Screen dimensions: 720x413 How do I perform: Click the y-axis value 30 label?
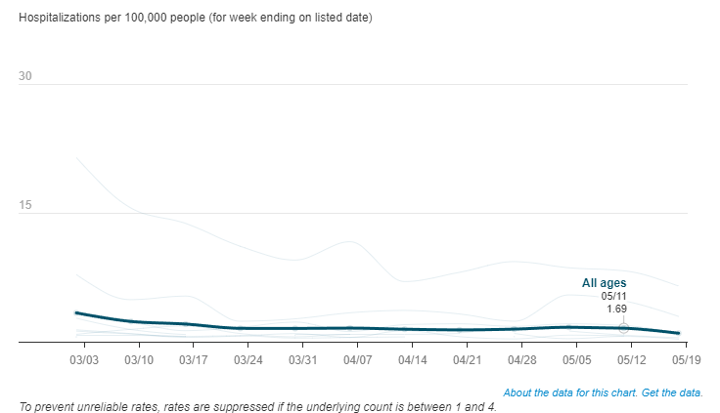point(25,77)
